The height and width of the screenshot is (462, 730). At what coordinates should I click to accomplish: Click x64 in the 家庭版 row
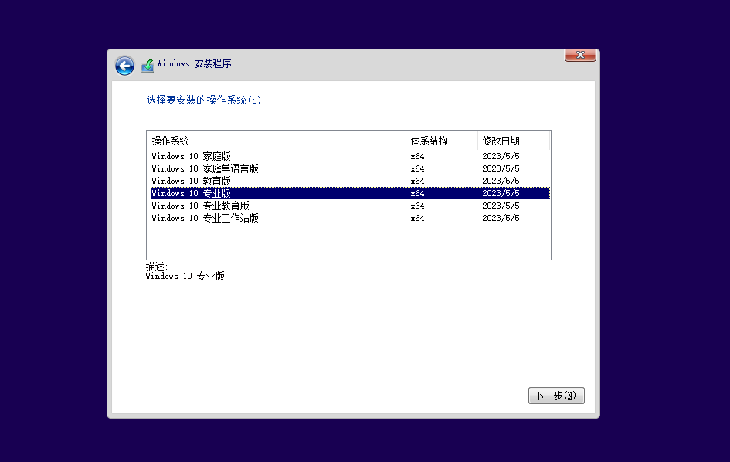tap(417, 156)
